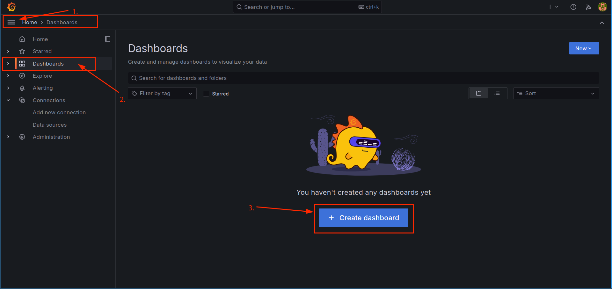This screenshot has width=612, height=289.
Task: Switch to folder view icon
Action: [x=478, y=93]
